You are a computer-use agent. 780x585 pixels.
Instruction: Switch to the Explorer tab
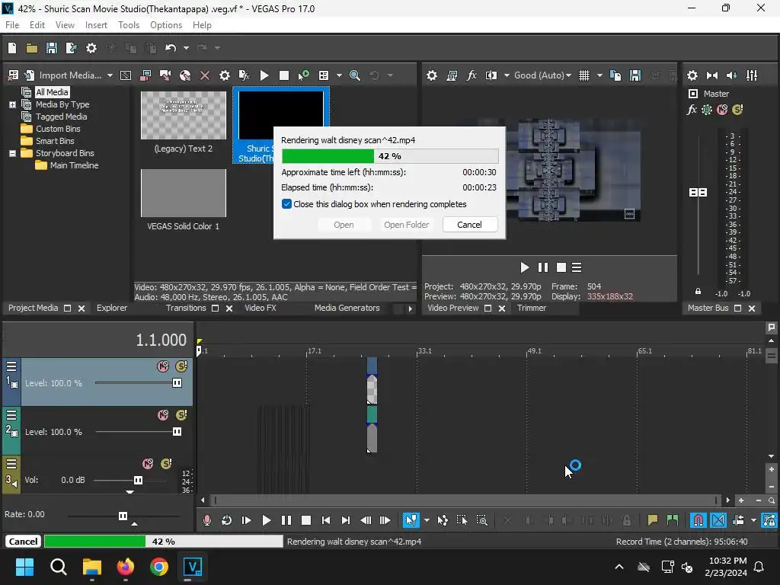pyautogui.click(x=112, y=308)
